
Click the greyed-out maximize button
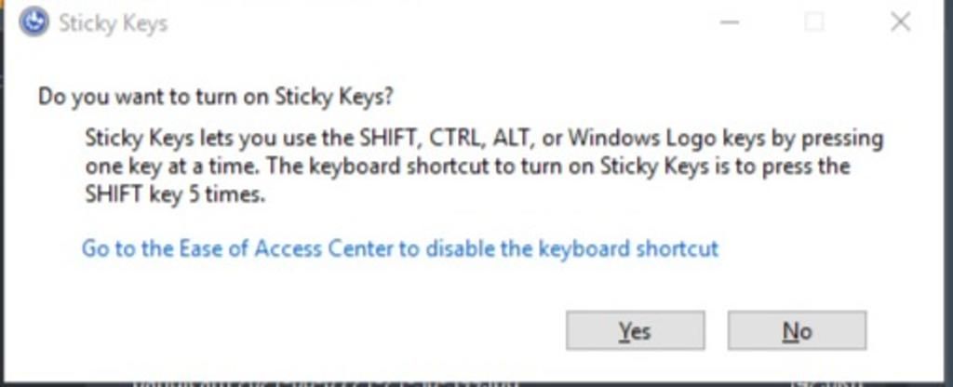pos(814,22)
